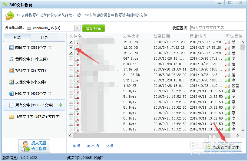This screenshot has height=161, width=248.
Task: Sort by the 可恢复性 column header
Action: (x=234, y=36)
